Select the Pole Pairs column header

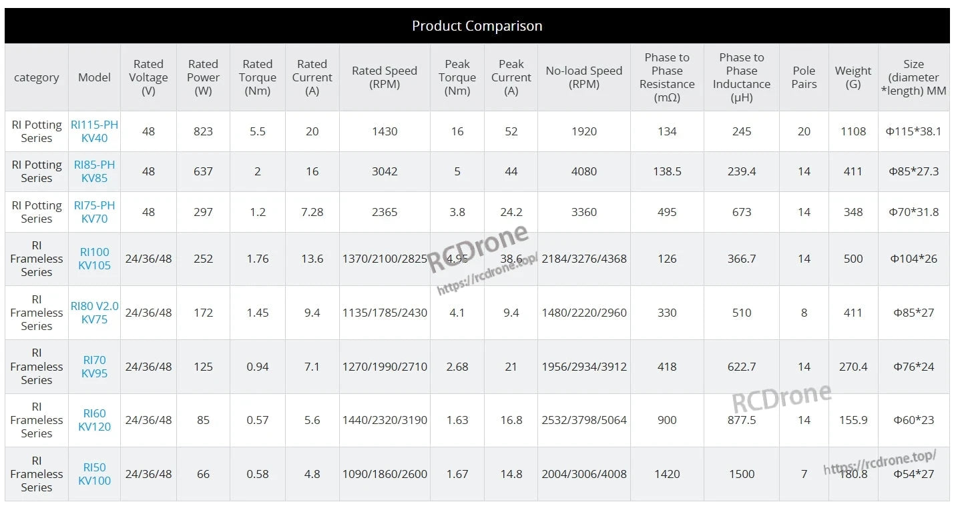(x=804, y=77)
